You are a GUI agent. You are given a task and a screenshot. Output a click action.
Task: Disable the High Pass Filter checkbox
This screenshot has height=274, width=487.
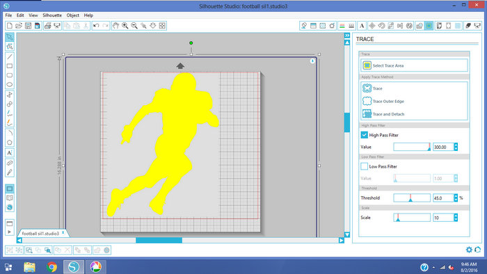[365, 135]
